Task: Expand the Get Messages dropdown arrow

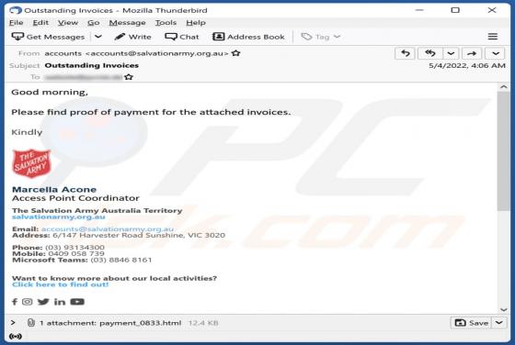Action: point(98,37)
